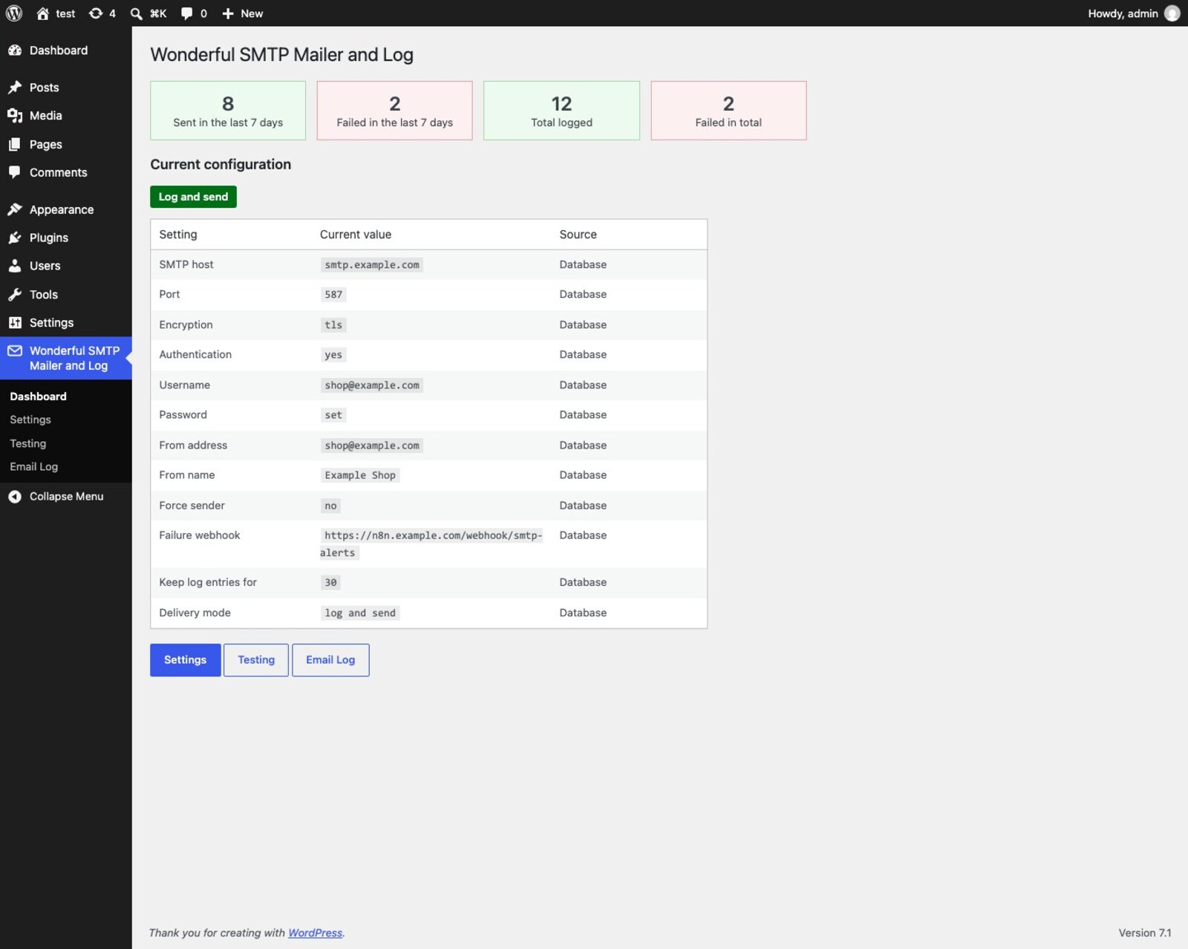Open the Appearance menu item
Viewport: 1188px width, 949px height.
(x=66, y=209)
